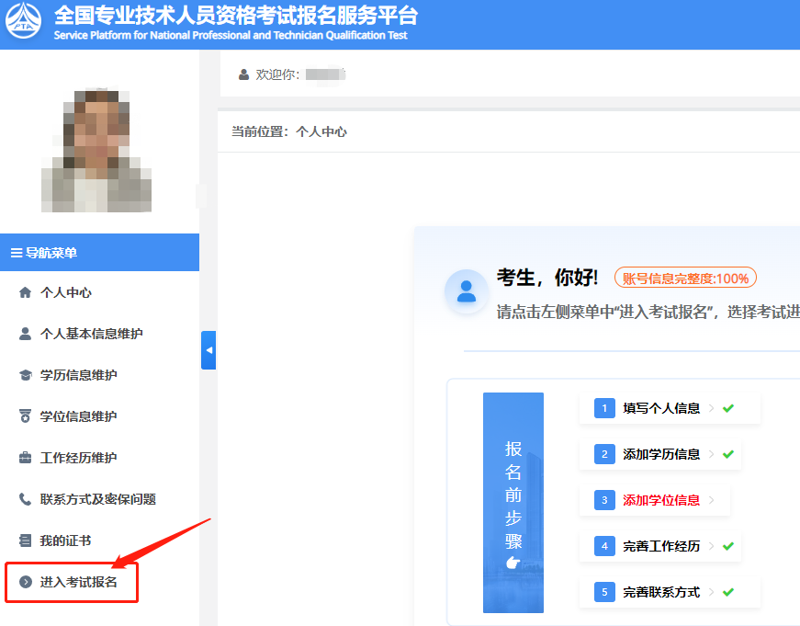Image resolution: width=800 pixels, height=626 pixels.
Task: Select step 5 完善联系方式
Action: tap(660, 592)
